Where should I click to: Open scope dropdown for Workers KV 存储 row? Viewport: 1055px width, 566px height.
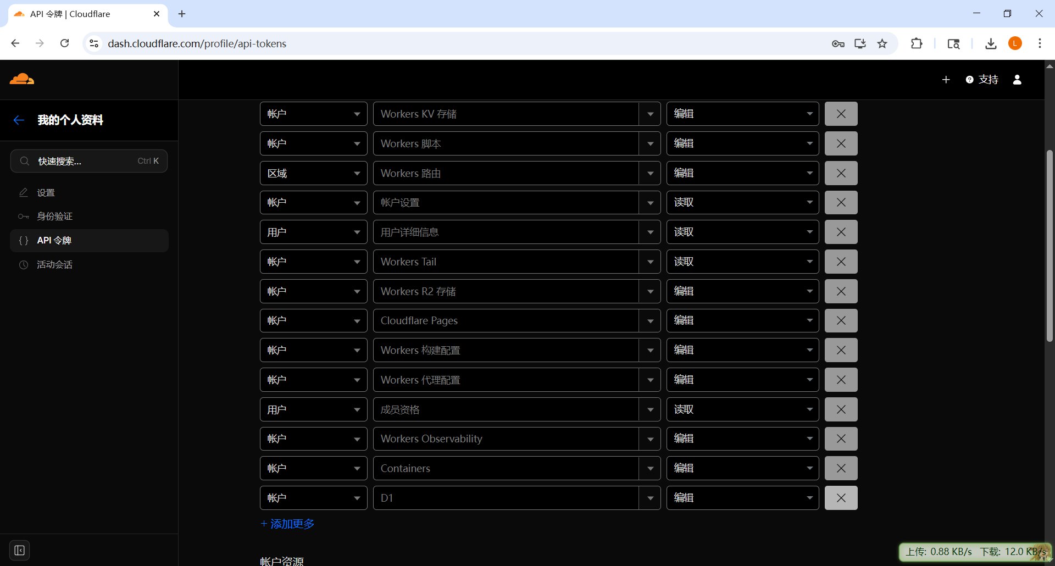(x=313, y=114)
